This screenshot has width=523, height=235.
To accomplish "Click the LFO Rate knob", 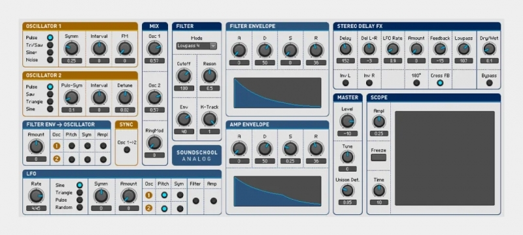I will tap(37, 196).
